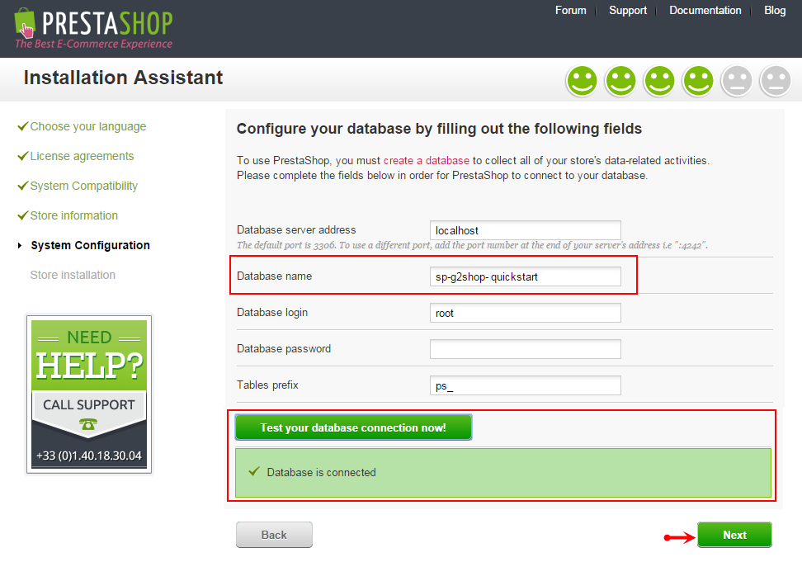
Task: Click the Tables prefix field
Action: [526, 385]
